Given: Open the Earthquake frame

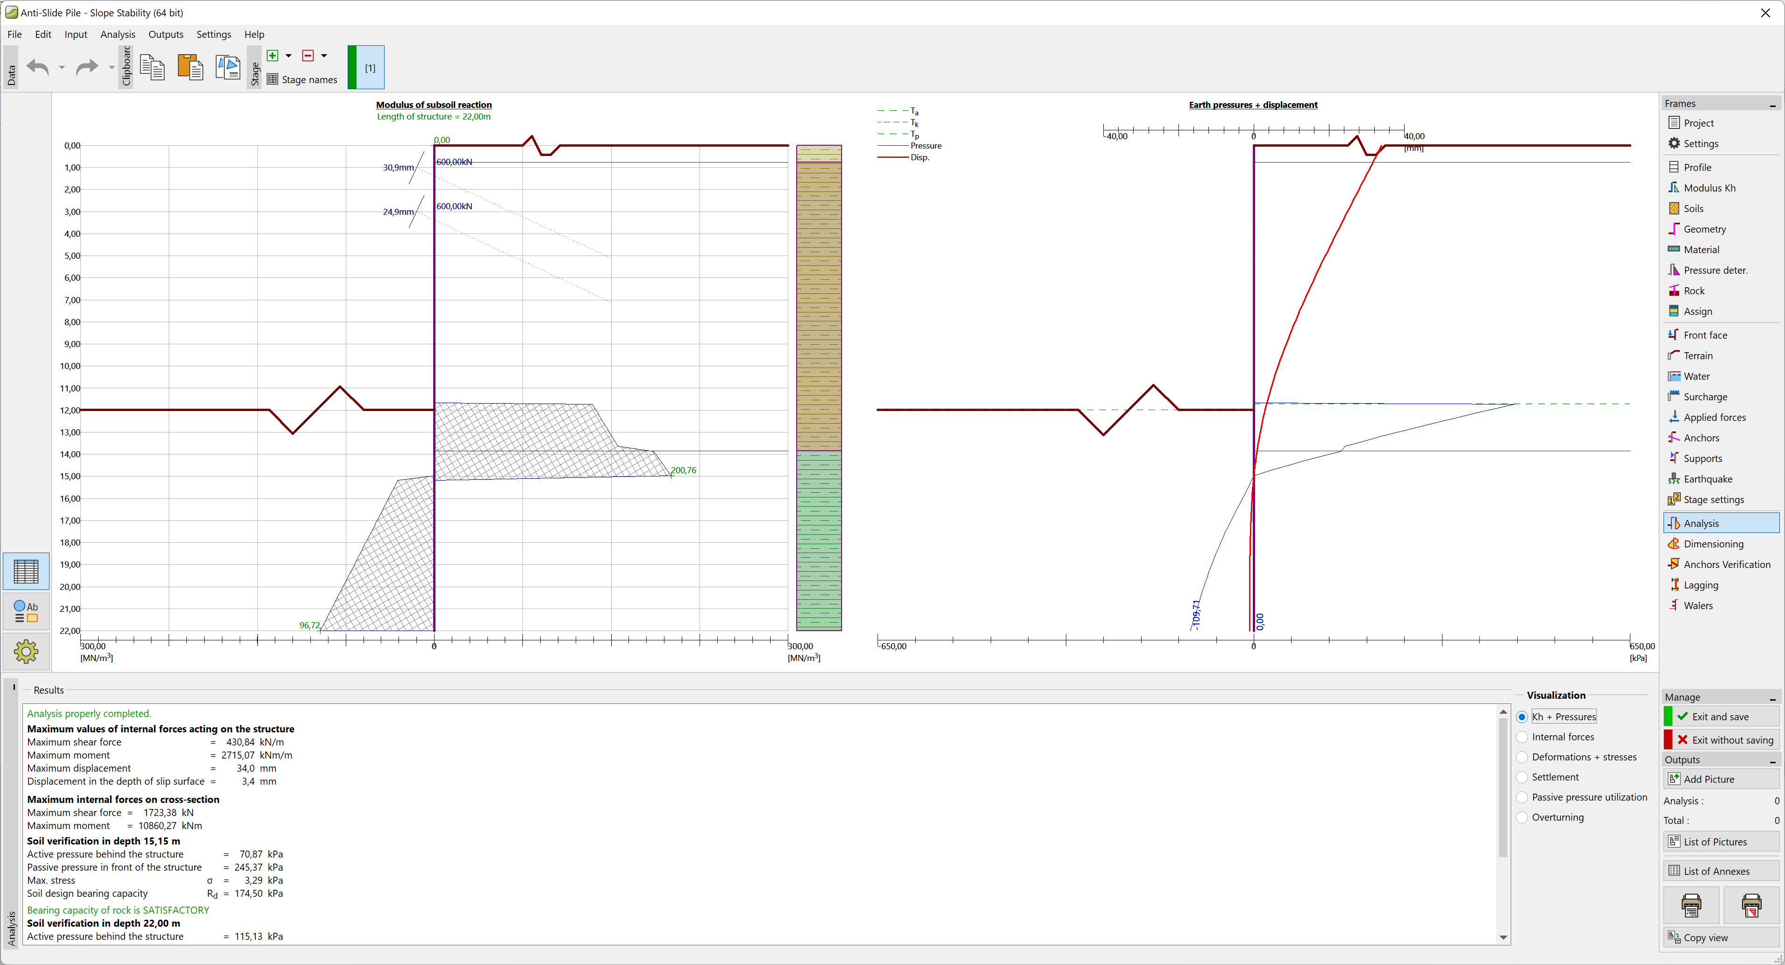Looking at the screenshot, I should tap(1707, 479).
